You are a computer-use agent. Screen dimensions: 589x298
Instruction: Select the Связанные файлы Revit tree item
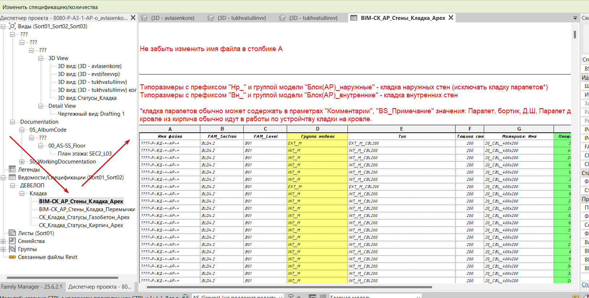coord(48,257)
